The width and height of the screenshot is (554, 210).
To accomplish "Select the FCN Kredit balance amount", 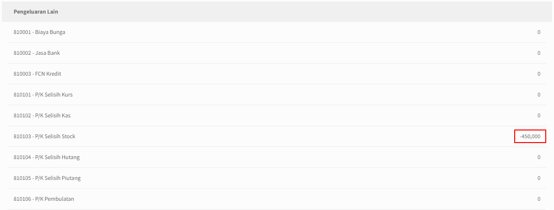I will tap(539, 74).
